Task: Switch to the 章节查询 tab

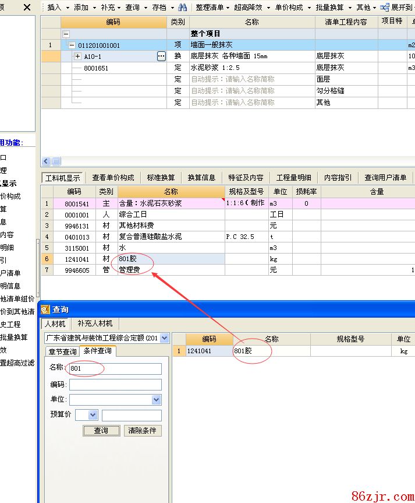Action: pyautogui.click(x=62, y=351)
